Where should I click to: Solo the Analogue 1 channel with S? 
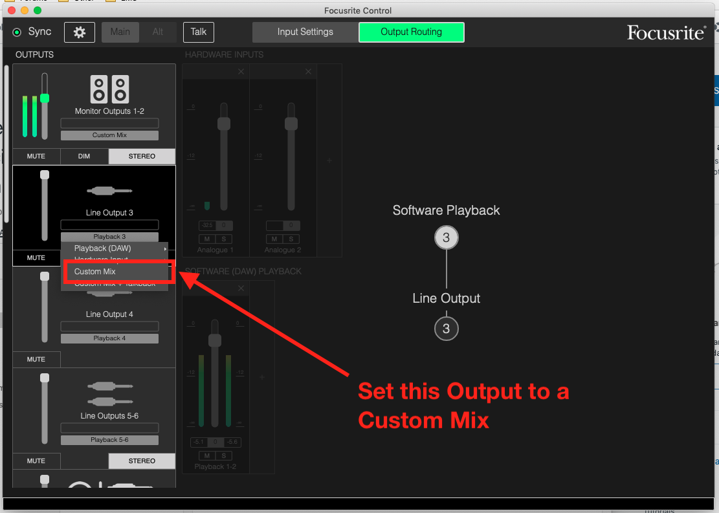[x=224, y=239]
